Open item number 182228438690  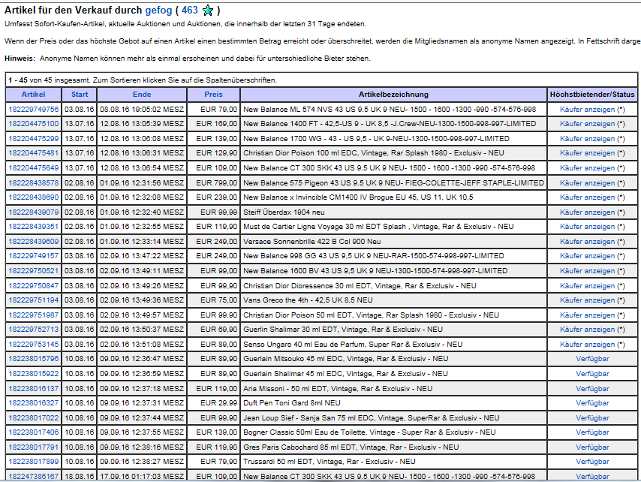tap(34, 197)
